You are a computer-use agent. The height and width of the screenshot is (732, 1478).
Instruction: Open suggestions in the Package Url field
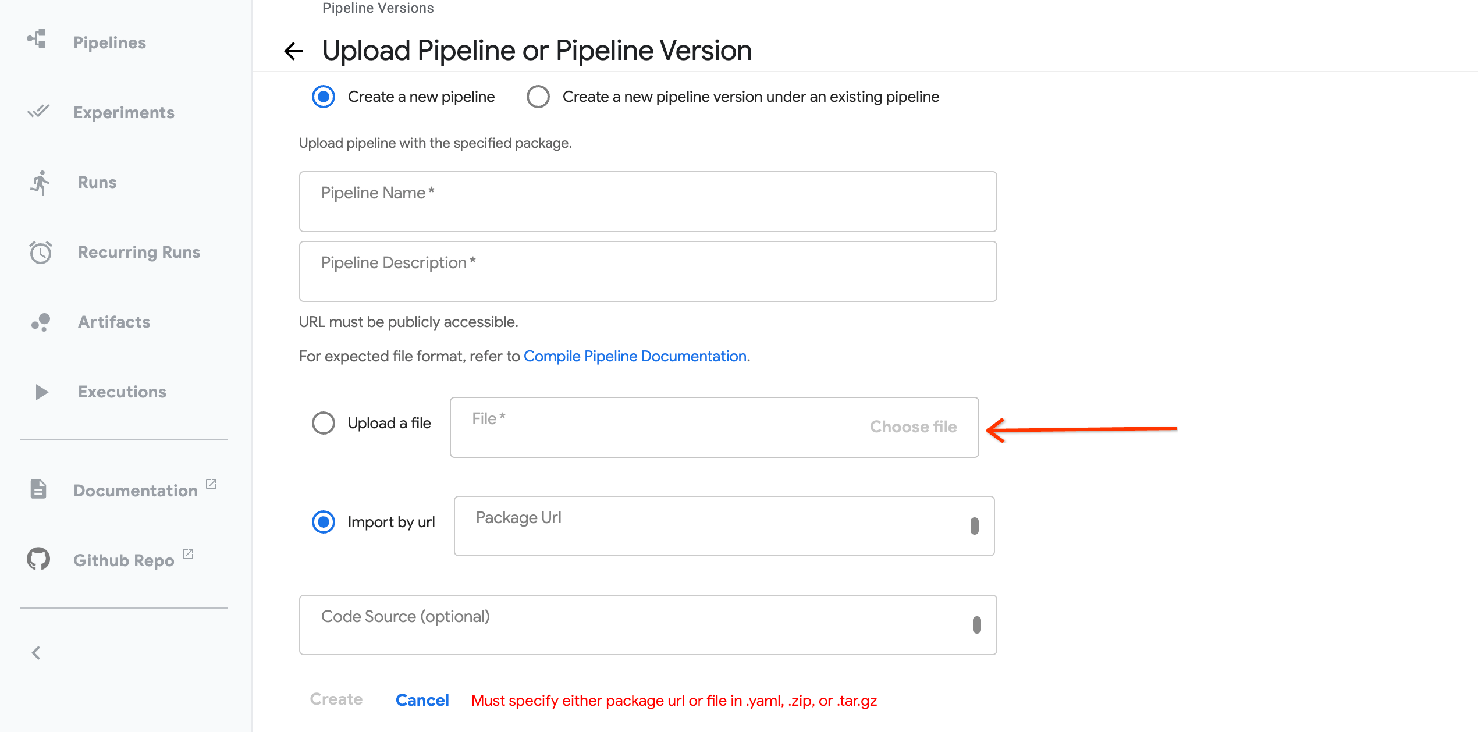coord(975,525)
